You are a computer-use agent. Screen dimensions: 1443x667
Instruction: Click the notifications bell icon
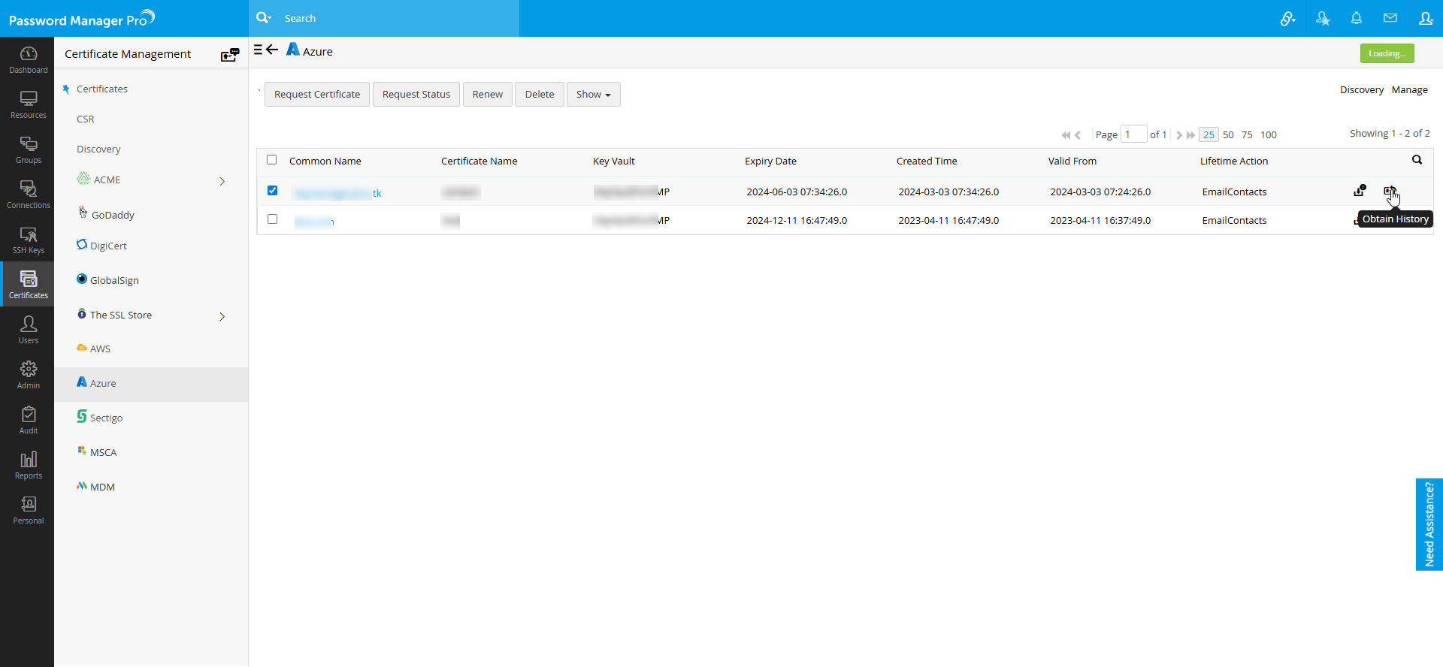click(1356, 18)
